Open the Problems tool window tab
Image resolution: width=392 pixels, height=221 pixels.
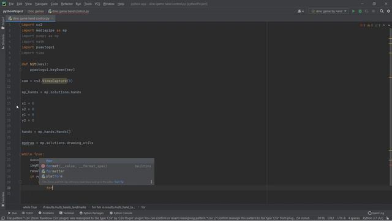pos(47,213)
